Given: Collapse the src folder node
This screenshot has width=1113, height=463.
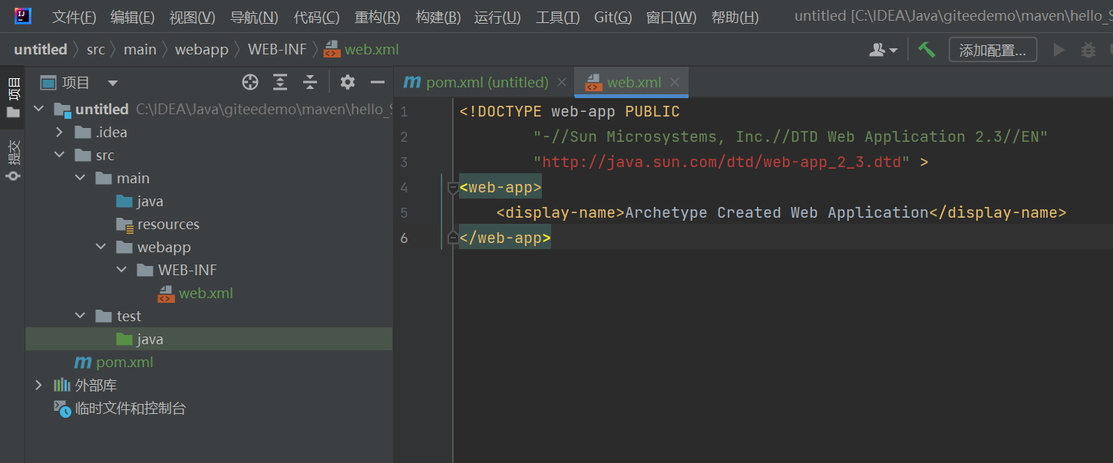Looking at the screenshot, I should [x=60, y=156].
